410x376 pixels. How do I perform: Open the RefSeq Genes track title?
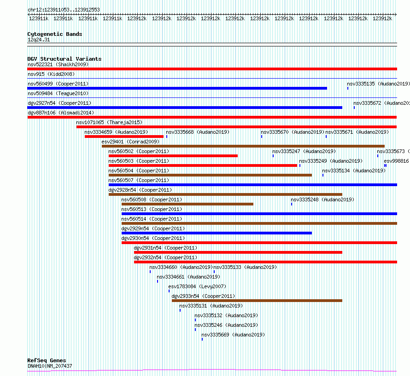point(47,360)
